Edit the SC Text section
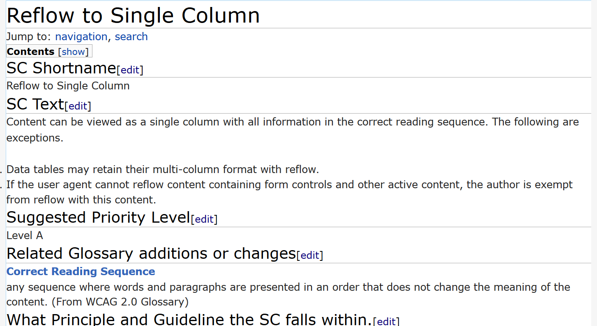Viewport: 597px width, 326px height. tap(78, 106)
